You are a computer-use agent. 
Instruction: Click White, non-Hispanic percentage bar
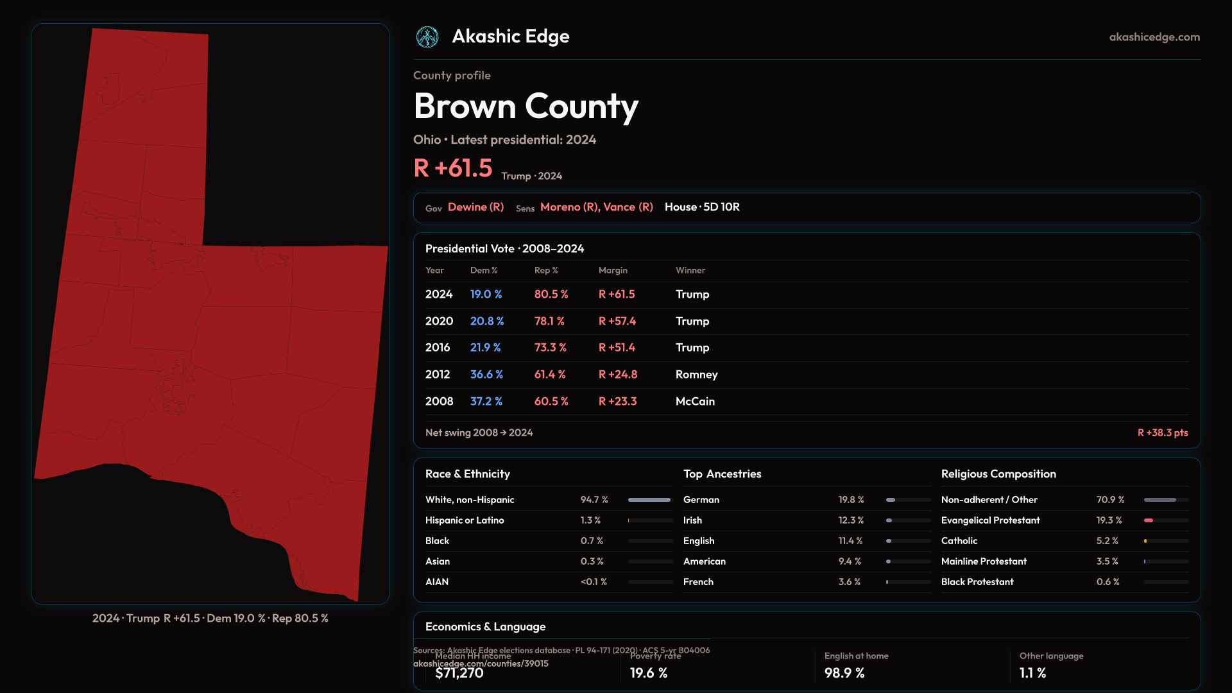(649, 500)
